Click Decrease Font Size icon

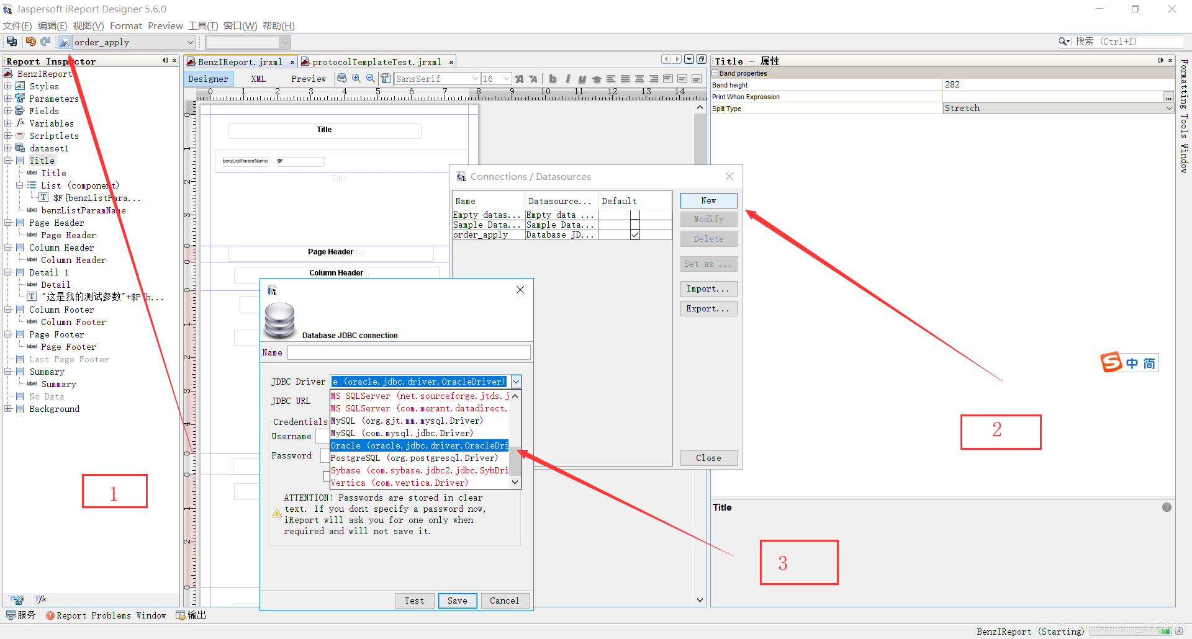point(533,79)
